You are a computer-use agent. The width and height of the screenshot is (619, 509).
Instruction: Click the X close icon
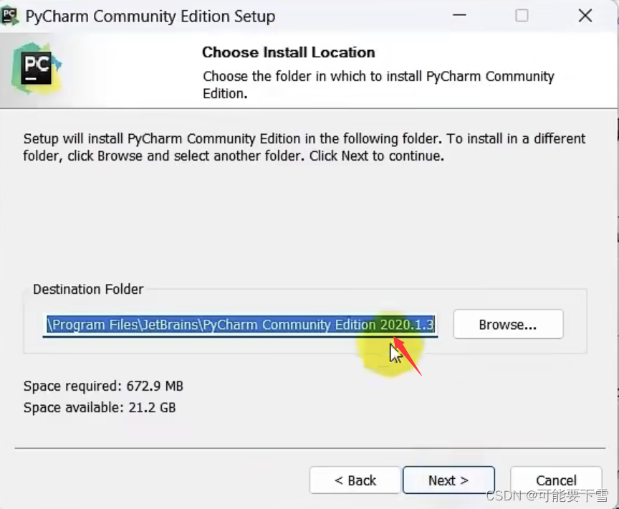585,16
